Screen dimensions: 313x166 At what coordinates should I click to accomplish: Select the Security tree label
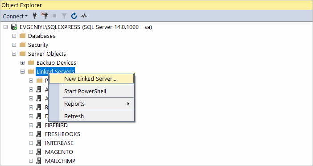38,45
